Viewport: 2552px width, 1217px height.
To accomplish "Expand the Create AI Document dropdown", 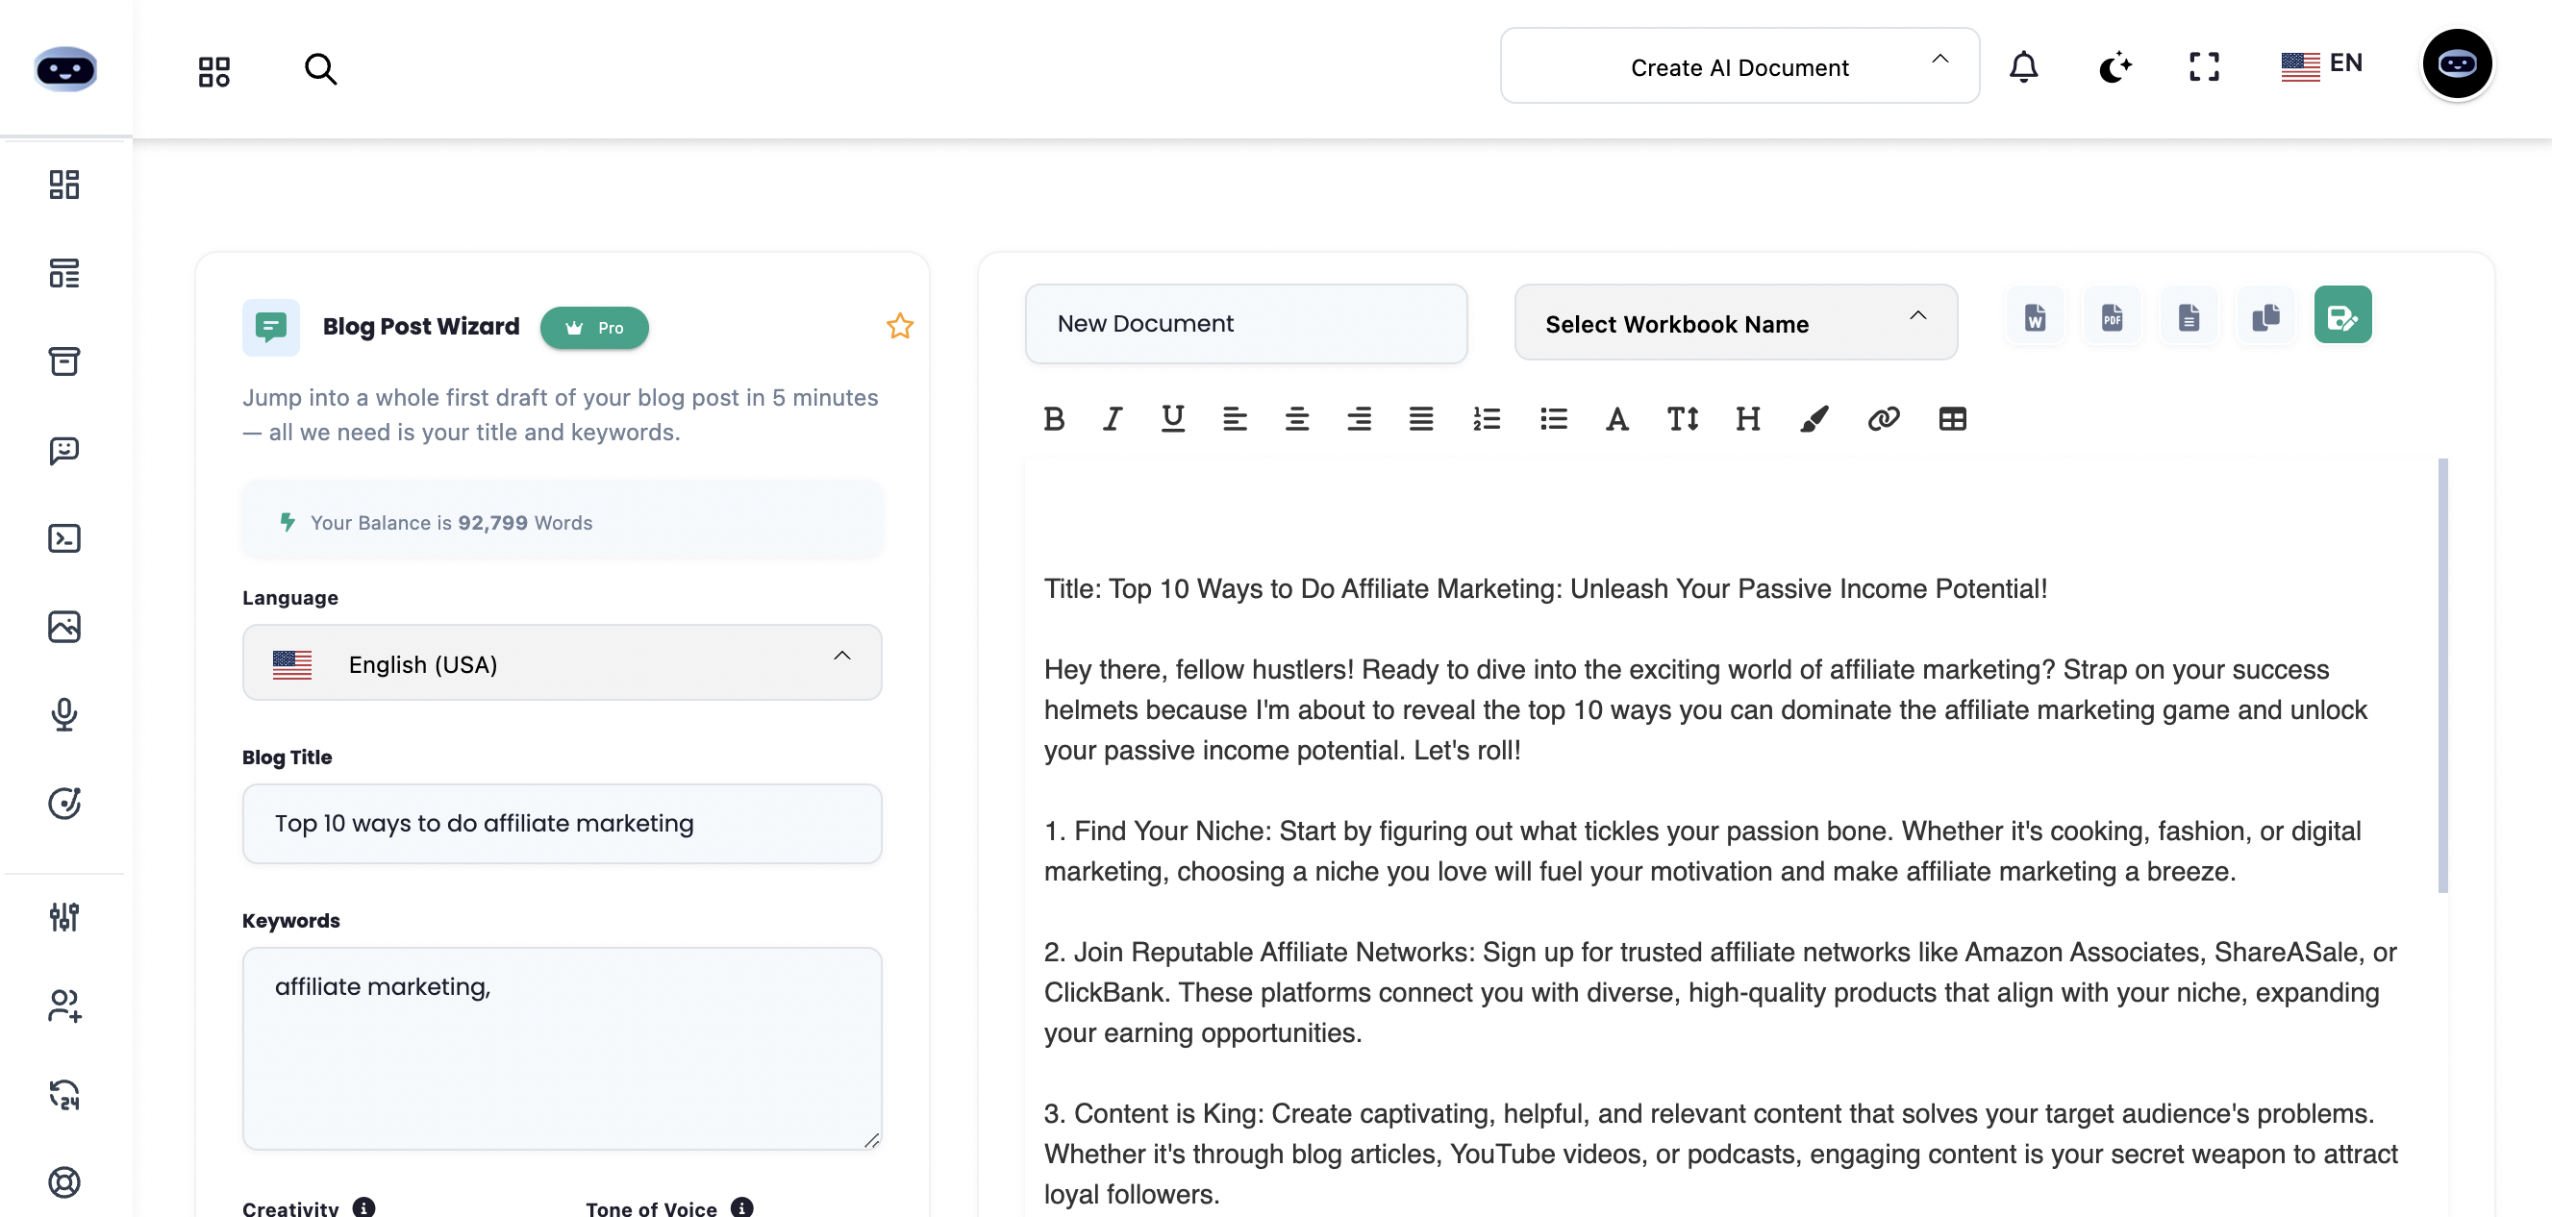I will pos(1739,66).
